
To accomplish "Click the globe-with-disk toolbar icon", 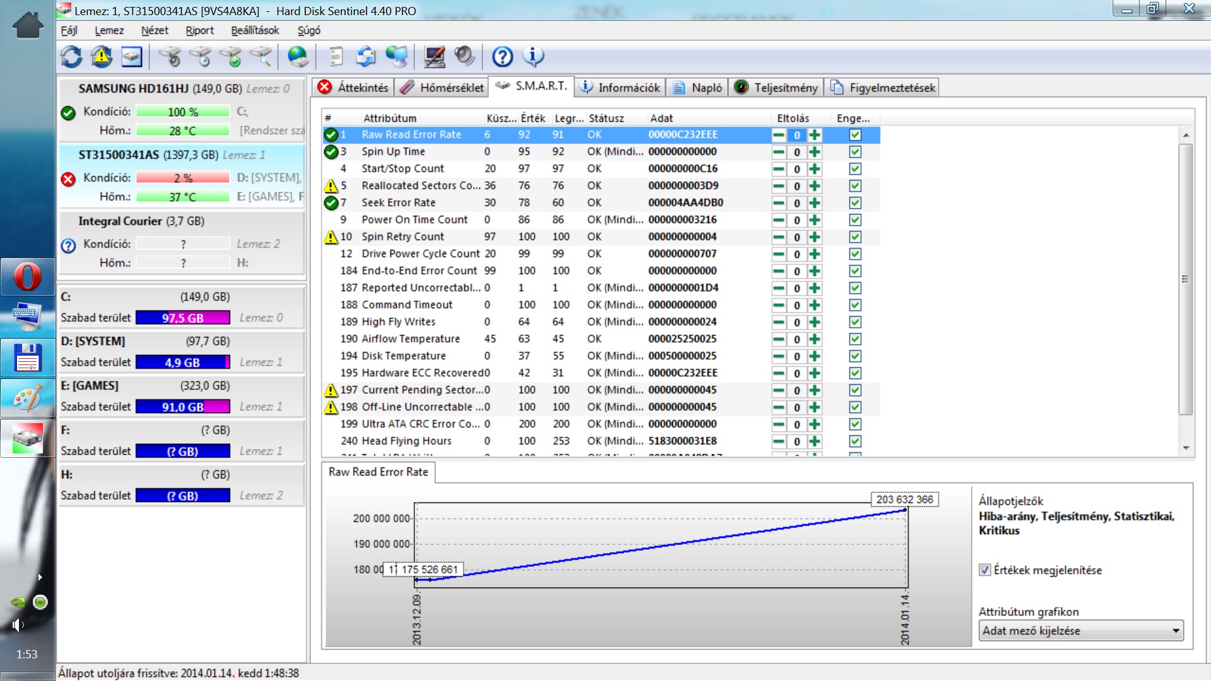I will pos(298,57).
